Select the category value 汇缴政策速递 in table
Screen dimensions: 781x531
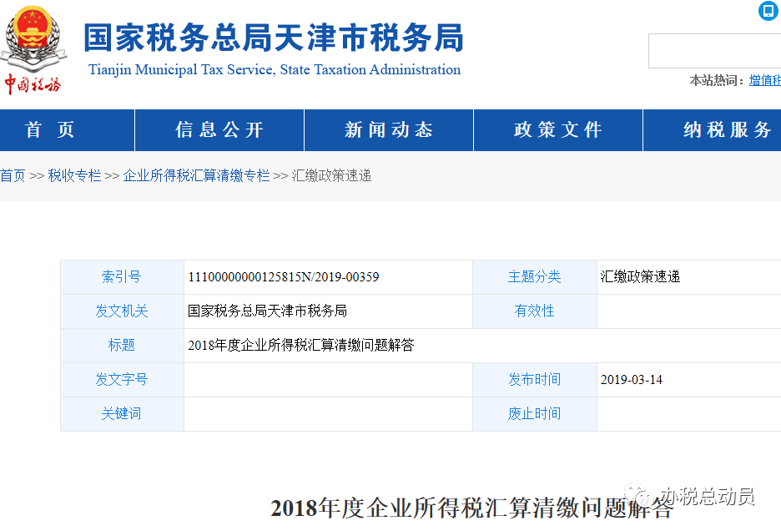point(640,276)
